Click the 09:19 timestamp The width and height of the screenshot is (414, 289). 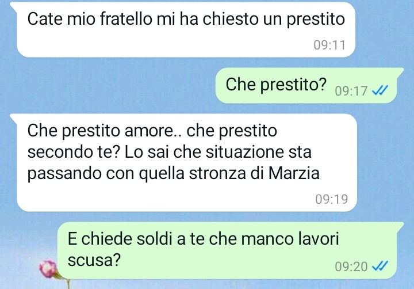(332, 199)
